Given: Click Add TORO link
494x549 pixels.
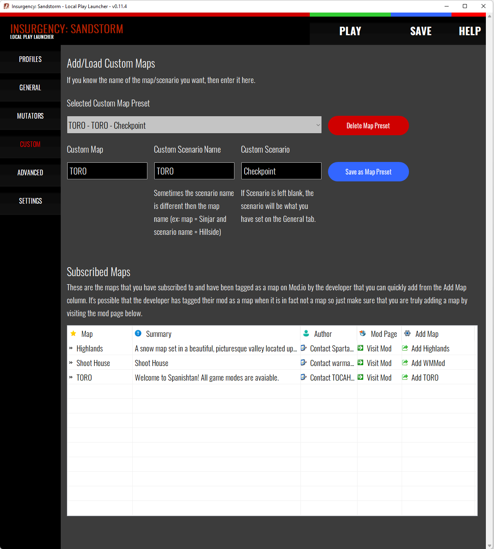Looking at the screenshot, I should point(425,377).
